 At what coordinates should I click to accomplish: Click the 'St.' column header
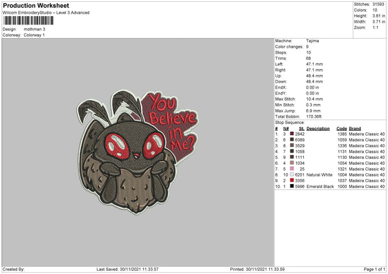click(x=301, y=129)
